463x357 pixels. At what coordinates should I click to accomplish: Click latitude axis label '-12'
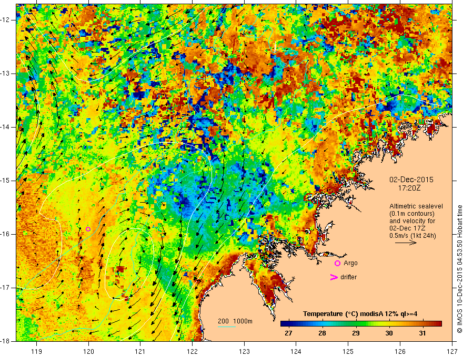pos(5,20)
